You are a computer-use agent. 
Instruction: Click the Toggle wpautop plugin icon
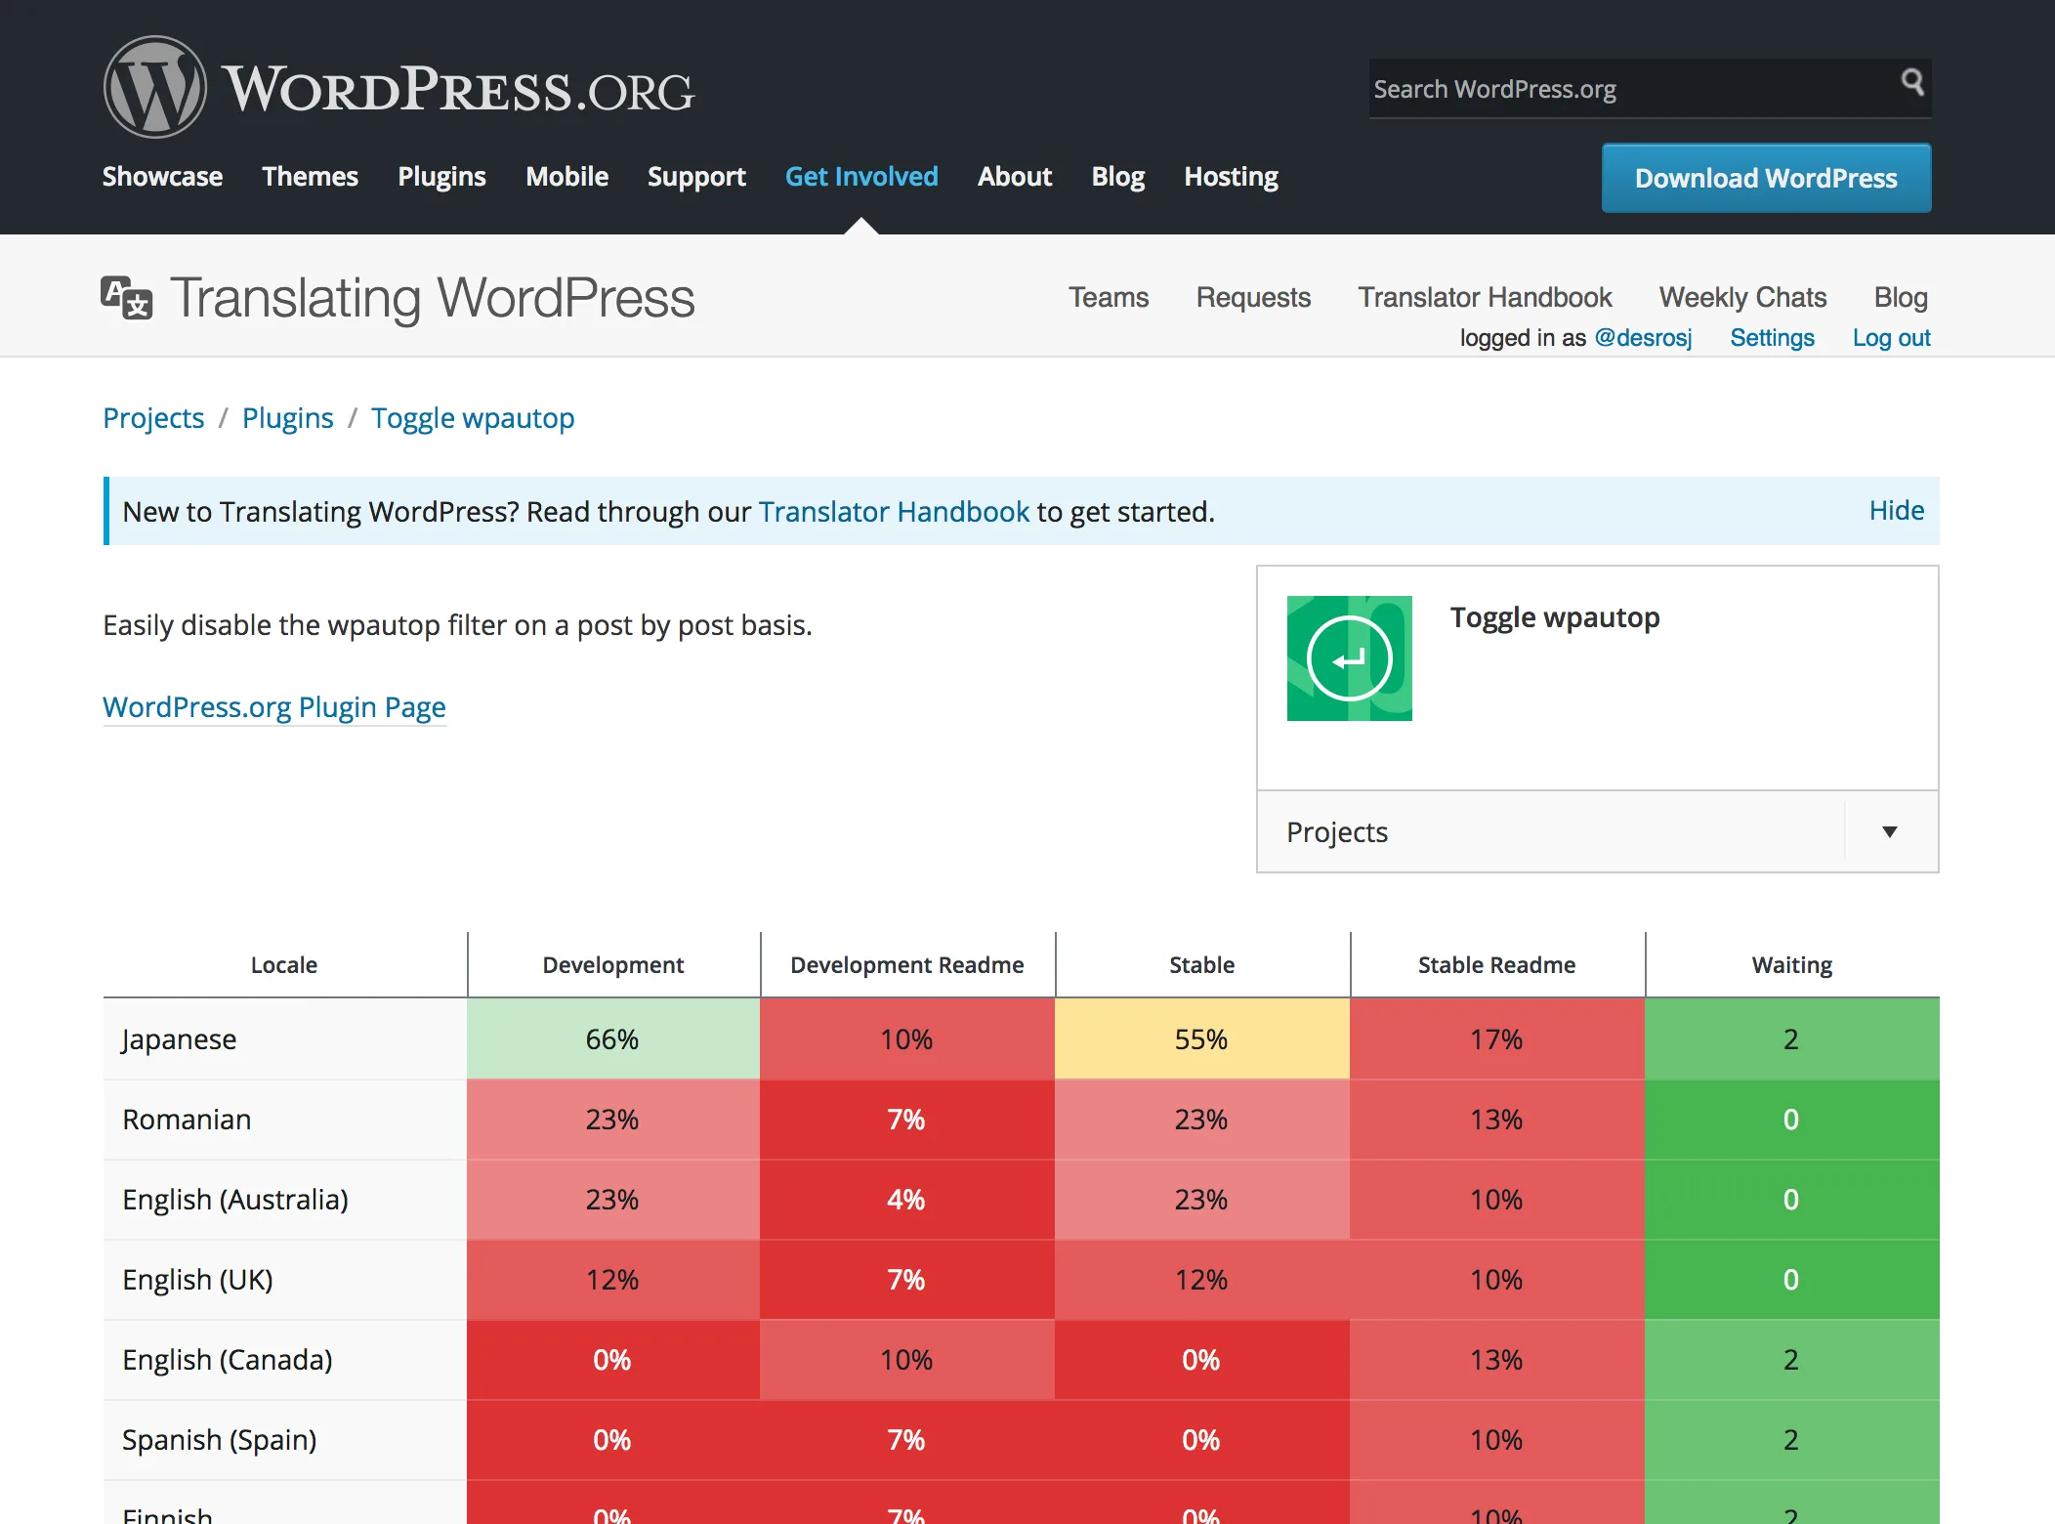[1349, 658]
